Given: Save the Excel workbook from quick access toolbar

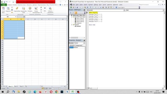Looking at the screenshot, I should [x=4, y=2].
